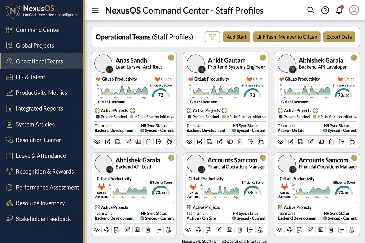
Task: Click the help question mark icon
Action: 325,10
